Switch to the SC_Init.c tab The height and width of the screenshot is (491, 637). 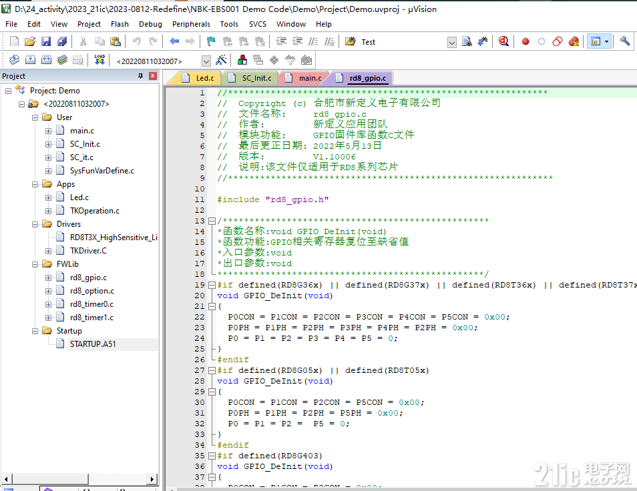[x=251, y=78]
